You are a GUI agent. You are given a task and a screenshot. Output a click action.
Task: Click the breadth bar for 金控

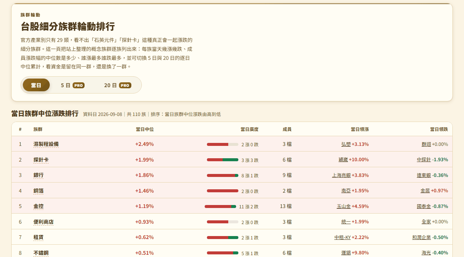(x=220, y=206)
